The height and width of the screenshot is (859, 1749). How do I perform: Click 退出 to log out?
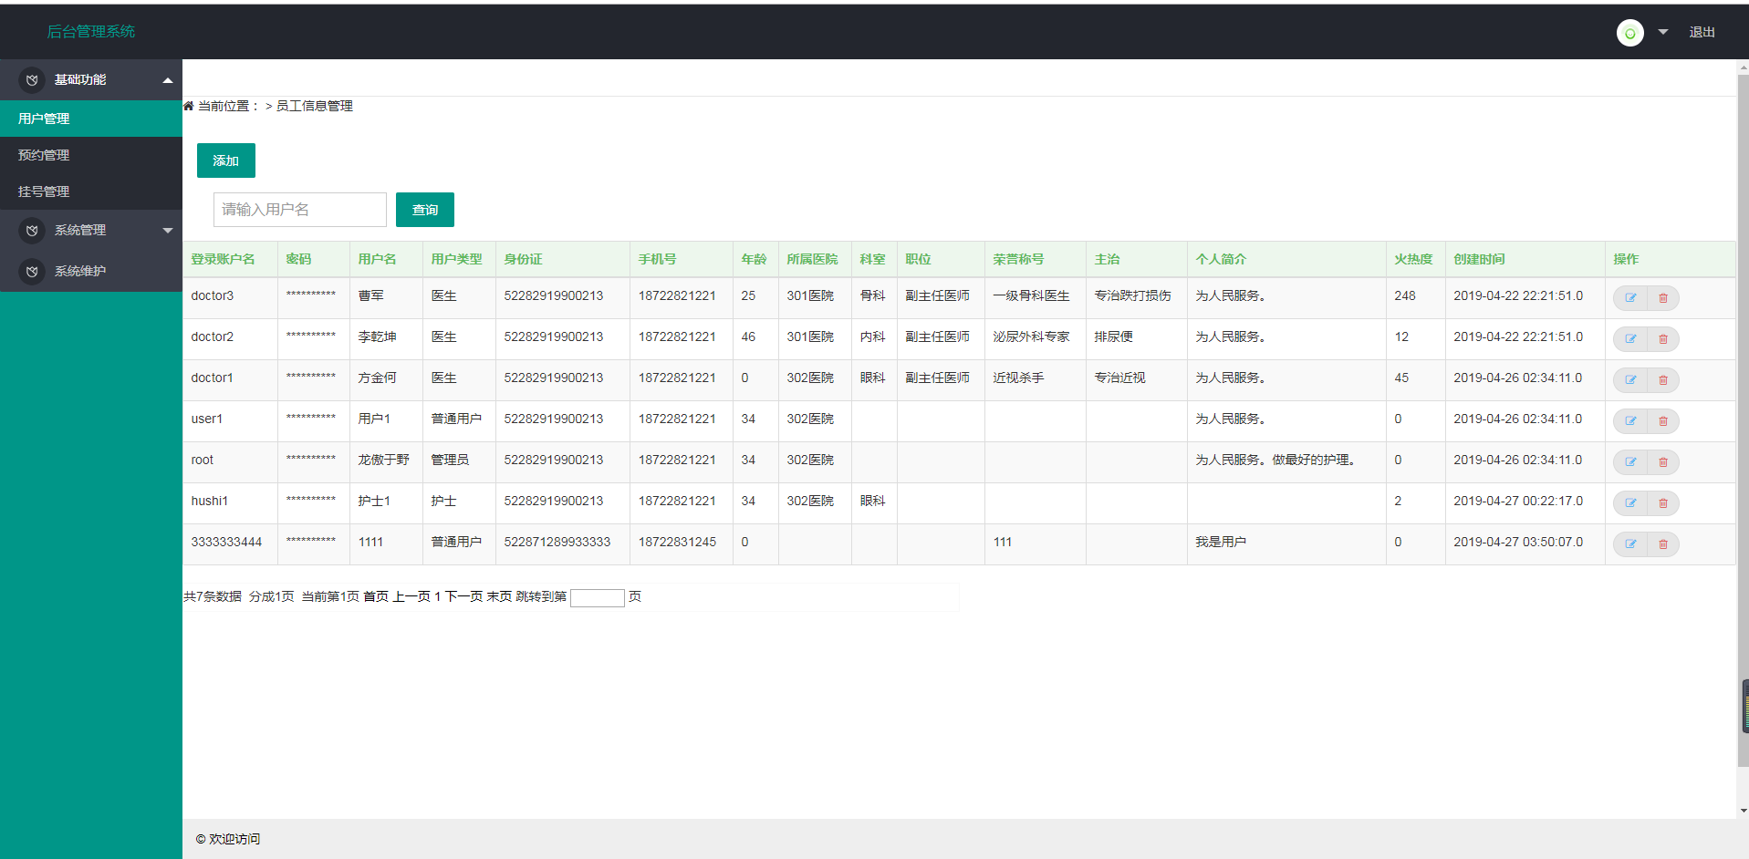1702,32
